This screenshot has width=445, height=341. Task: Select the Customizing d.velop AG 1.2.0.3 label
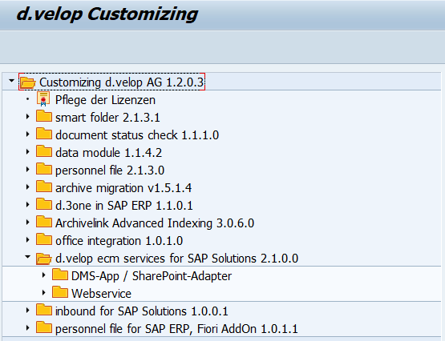(x=121, y=82)
